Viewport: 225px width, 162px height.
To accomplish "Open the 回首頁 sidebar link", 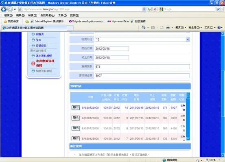I will coord(40,34).
